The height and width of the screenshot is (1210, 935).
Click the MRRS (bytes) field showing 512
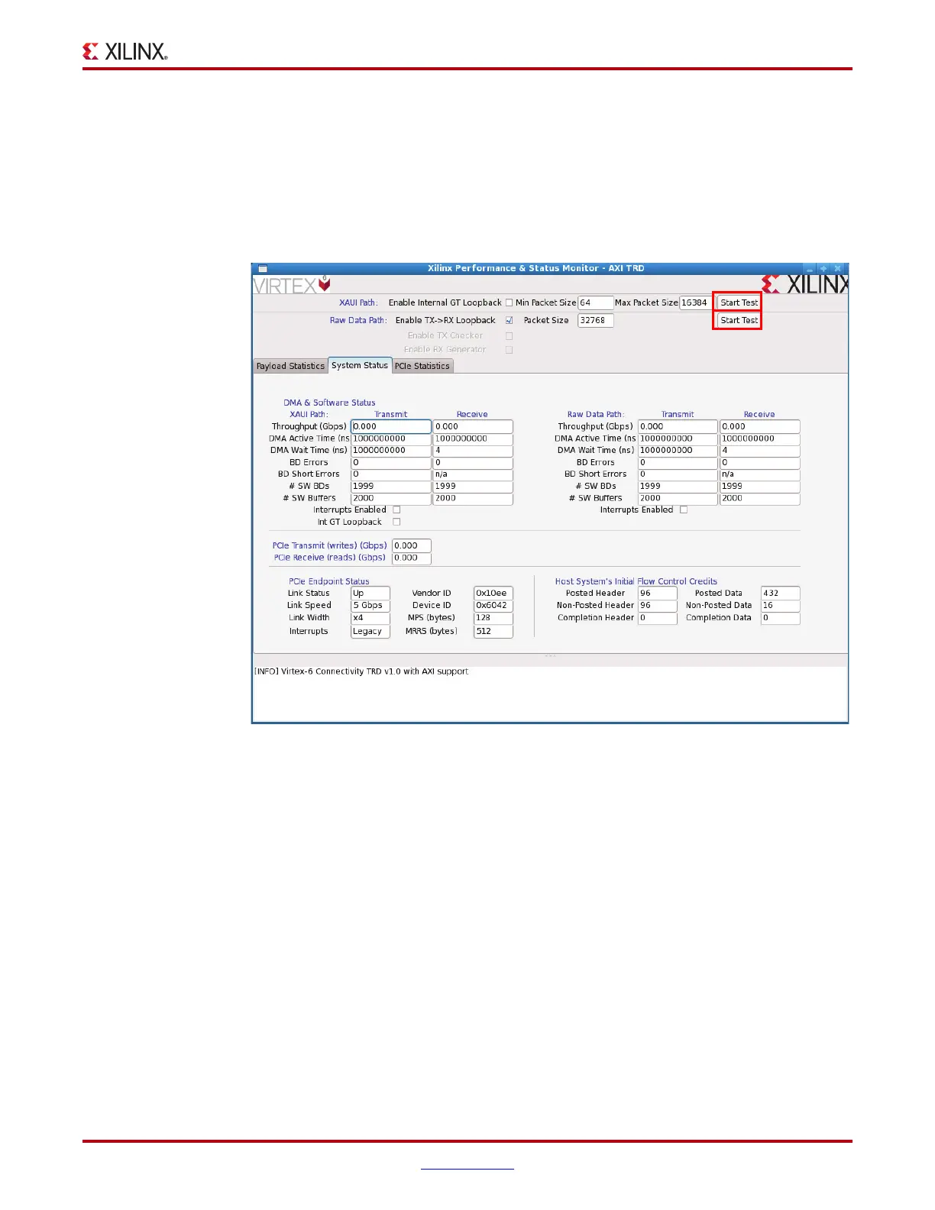click(493, 631)
